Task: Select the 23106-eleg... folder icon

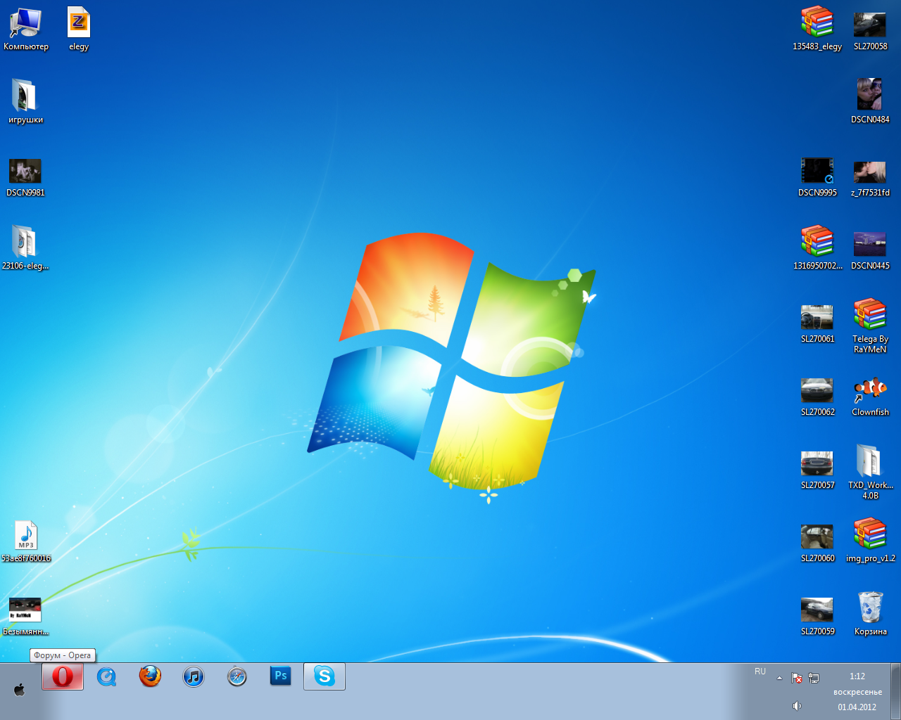Action: click(x=25, y=247)
